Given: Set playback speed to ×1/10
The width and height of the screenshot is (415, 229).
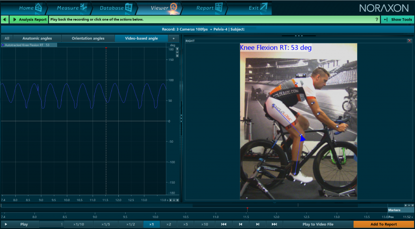Looking at the screenshot, I should pos(78,224).
